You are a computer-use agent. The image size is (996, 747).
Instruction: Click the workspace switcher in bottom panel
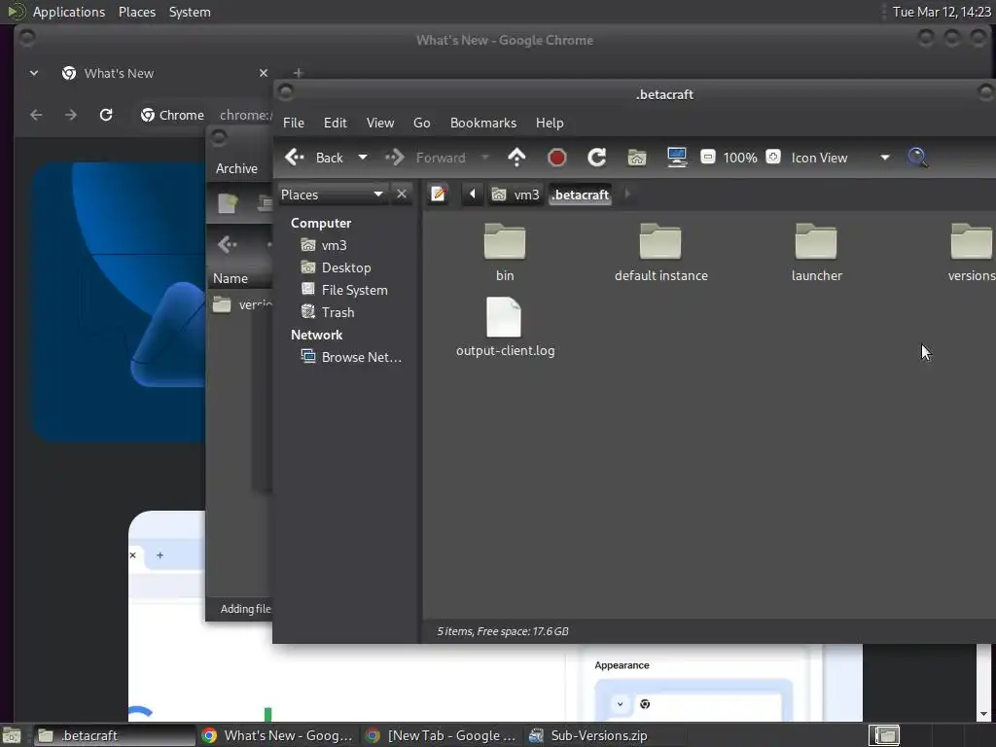click(884, 735)
